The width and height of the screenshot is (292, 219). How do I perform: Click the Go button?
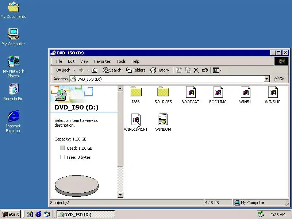[279, 79]
